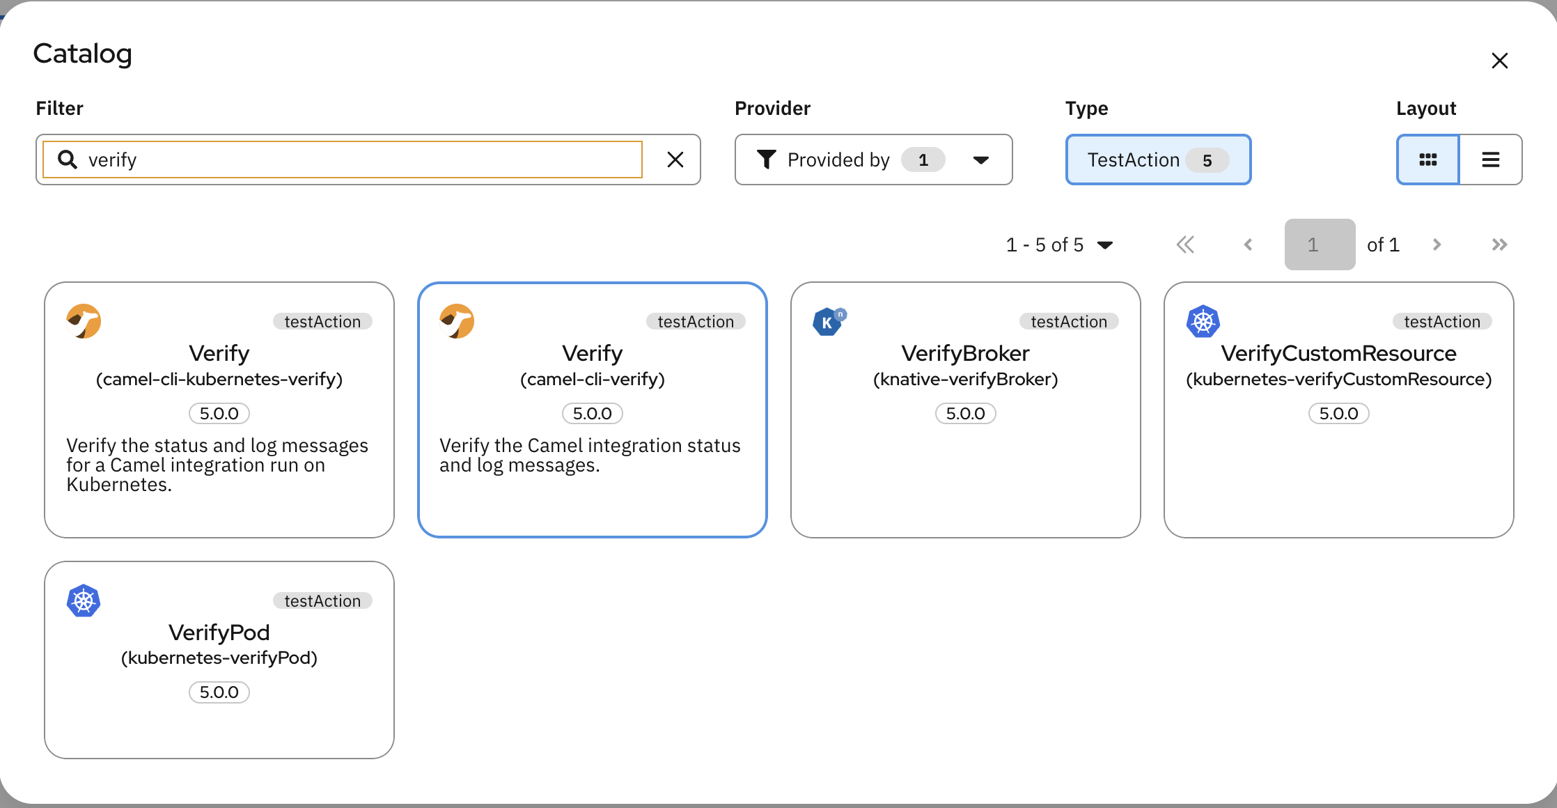Click the (kubernetes-verifyCustomResource) subtitle
Viewport: 1557px width, 808px height.
[x=1338, y=379]
